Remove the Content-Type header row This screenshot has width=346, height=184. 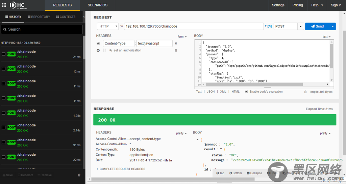click(176, 43)
